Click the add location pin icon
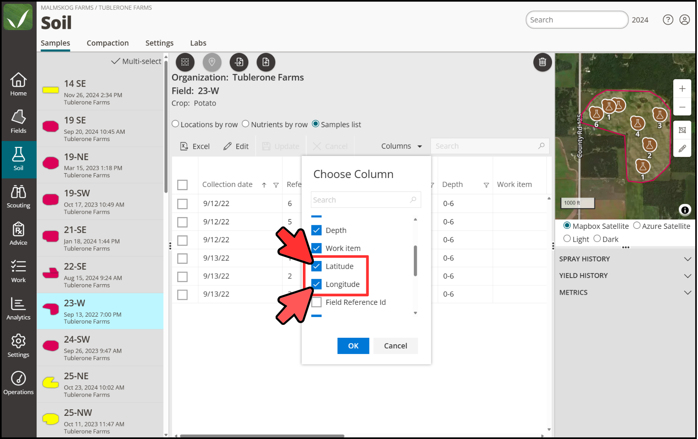This screenshot has height=439, width=698. (212, 62)
